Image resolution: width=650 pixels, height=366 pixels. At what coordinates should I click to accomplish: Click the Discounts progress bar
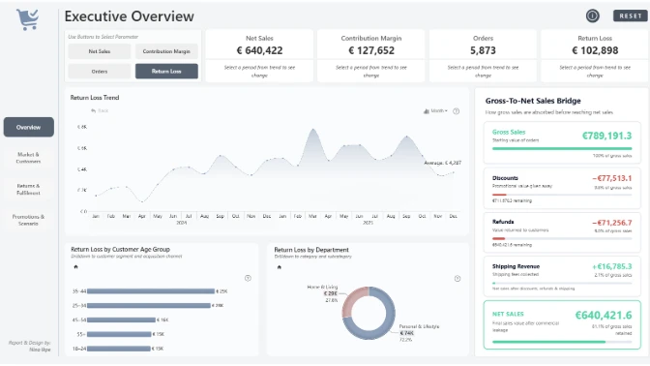[562, 195]
